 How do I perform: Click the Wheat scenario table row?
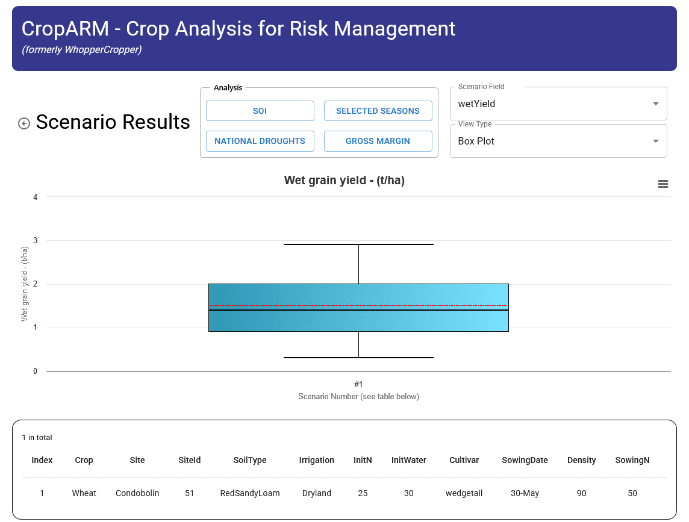344,493
